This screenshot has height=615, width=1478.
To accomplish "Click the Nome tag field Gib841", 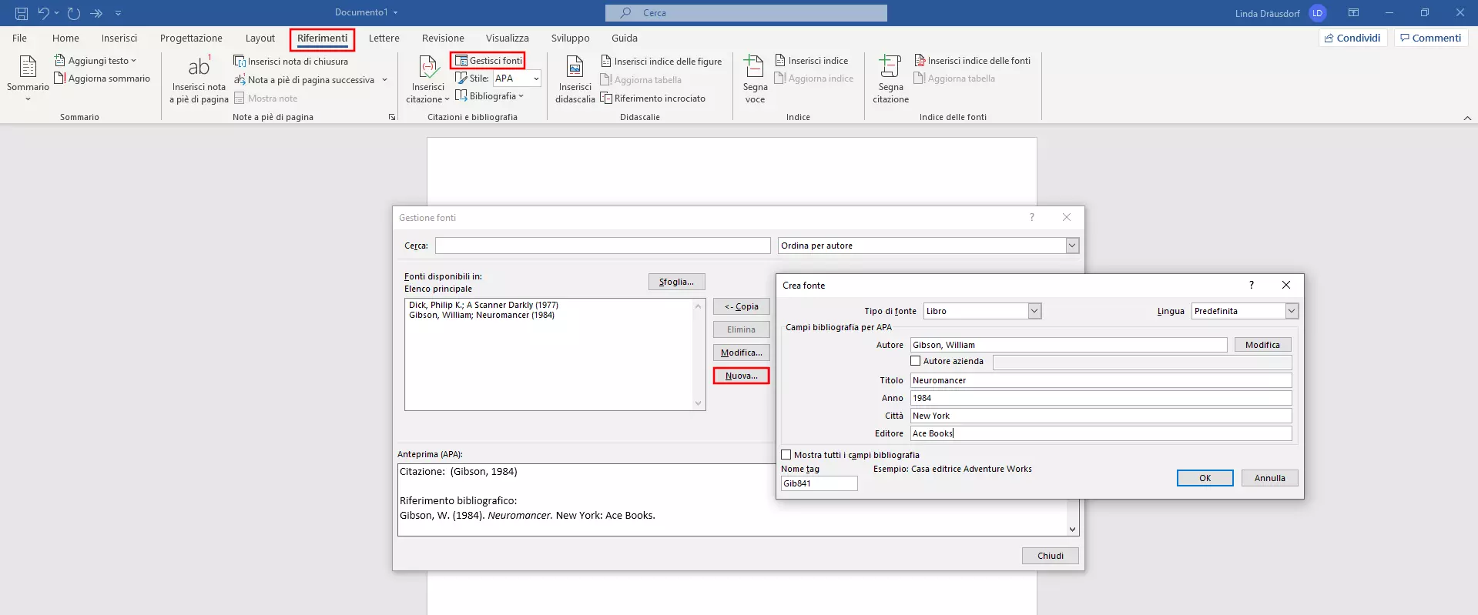I will tap(819, 483).
